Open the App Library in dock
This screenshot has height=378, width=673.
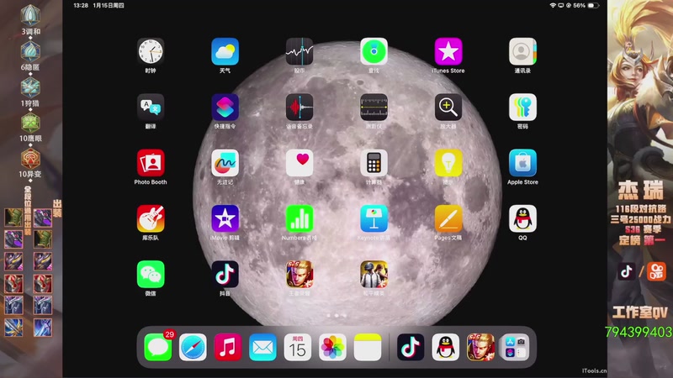tap(515, 347)
